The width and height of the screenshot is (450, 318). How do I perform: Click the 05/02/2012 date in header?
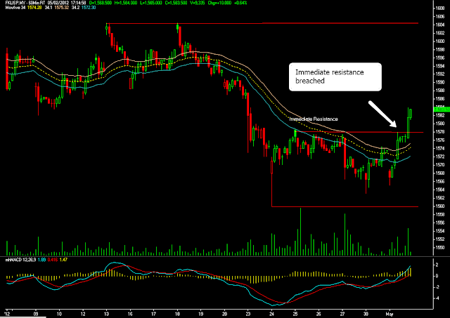[x=58, y=3]
